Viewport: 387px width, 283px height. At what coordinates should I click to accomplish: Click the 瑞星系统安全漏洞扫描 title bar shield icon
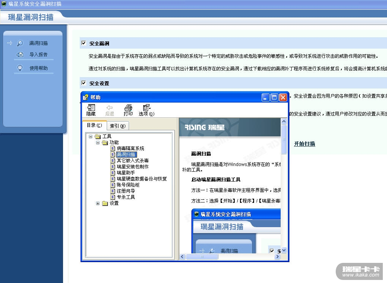4,4
